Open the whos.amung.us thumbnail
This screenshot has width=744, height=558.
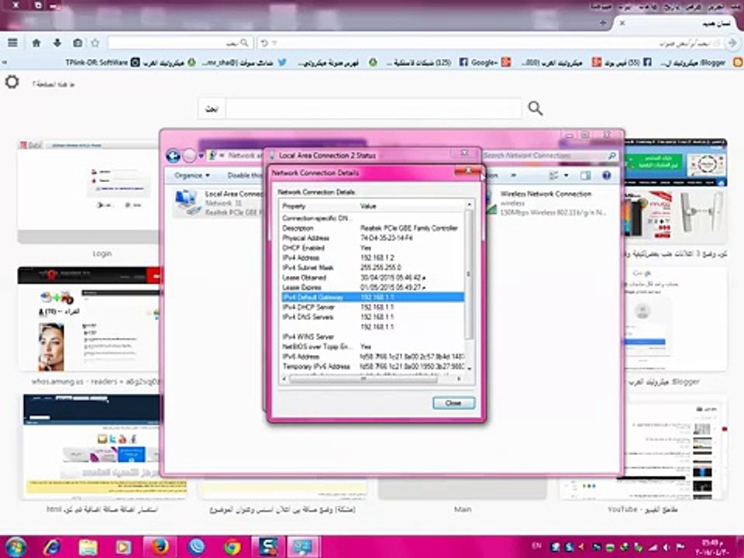click(89, 319)
